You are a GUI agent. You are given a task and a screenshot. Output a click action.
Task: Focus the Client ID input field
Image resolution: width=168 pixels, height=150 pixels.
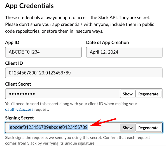point(84,73)
